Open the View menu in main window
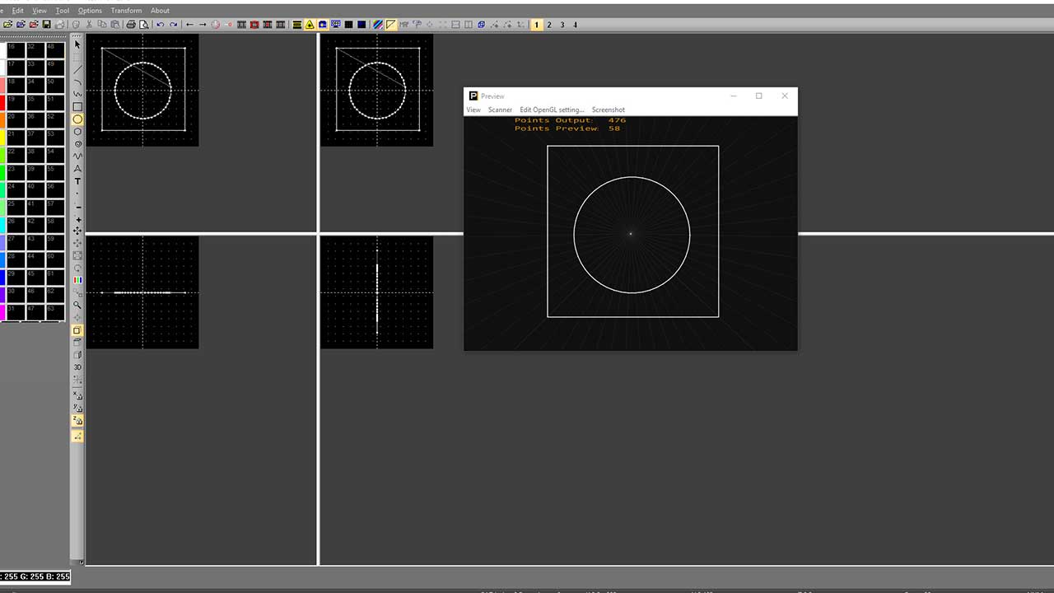The height and width of the screenshot is (593, 1054). (x=40, y=11)
